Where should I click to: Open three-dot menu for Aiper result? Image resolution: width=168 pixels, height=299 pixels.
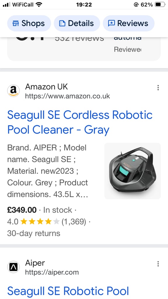click(x=158, y=264)
